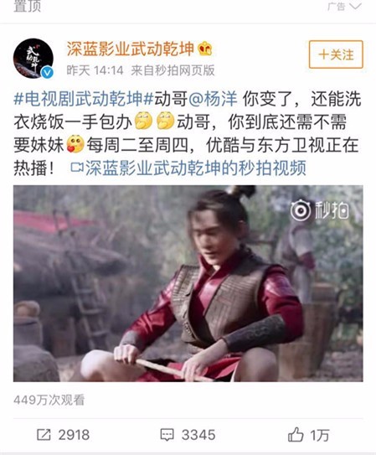Tap the gold crown VIP badge

coord(205,49)
